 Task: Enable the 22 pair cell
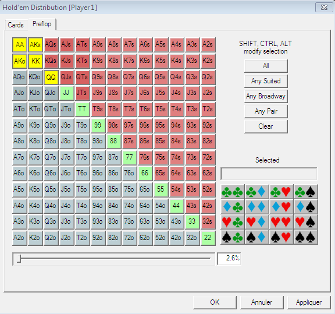(x=208, y=238)
